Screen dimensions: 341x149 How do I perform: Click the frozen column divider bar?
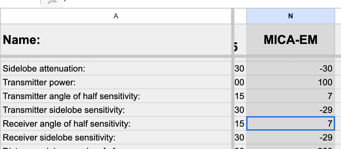click(233, 79)
